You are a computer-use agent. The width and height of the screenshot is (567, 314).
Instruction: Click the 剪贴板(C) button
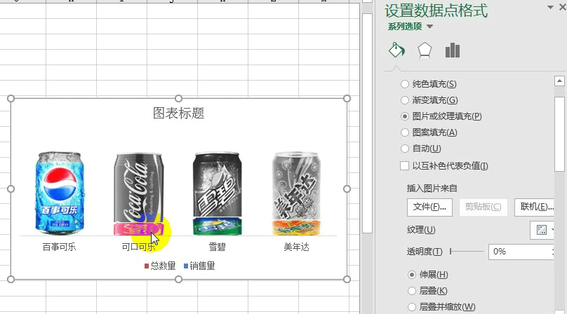click(x=483, y=207)
